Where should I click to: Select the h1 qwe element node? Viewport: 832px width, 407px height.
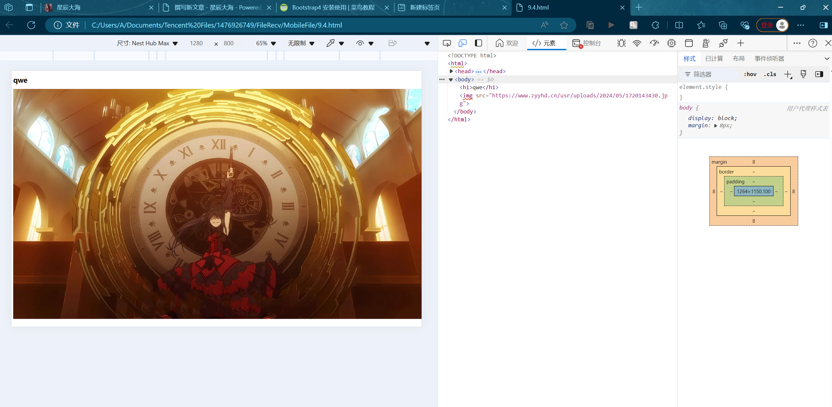pos(479,87)
